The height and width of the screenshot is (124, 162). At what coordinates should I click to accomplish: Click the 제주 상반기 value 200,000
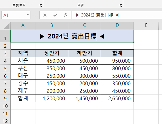click(x=52, y=91)
